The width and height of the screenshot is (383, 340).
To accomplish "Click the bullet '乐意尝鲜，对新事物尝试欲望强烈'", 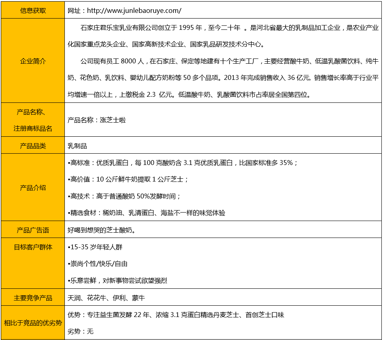I will (117, 280).
